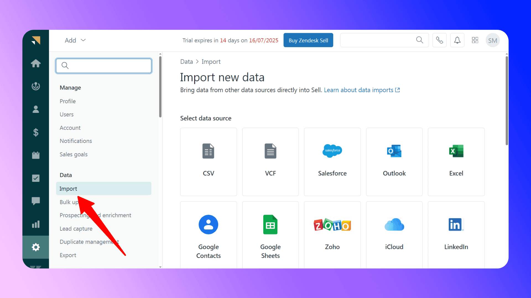Open Notifications settings
Viewport: 531px width, 298px height.
point(76,141)
